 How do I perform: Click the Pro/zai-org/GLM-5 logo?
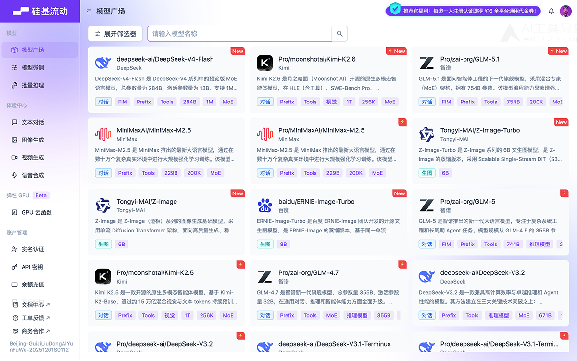426,206
